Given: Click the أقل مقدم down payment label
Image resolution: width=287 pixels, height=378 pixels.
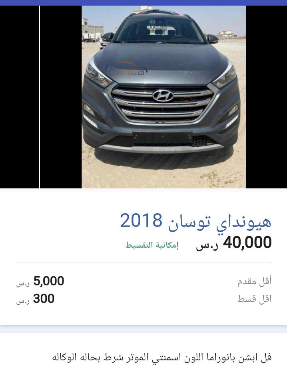Looking at the screenshot, I should point(255,281).
